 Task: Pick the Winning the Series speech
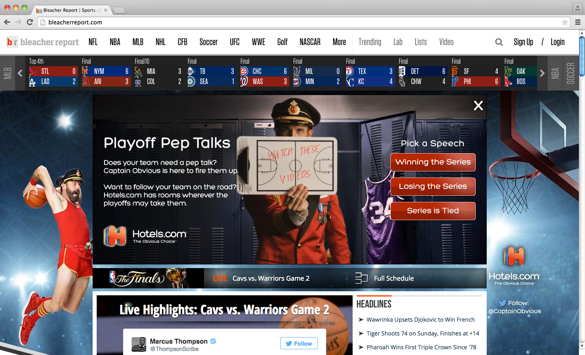433,162
